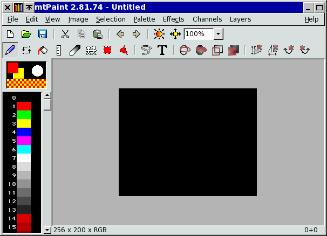Screen dimensions: 327x236
Task: Flip selection vertically
Action: coord(256,50)
